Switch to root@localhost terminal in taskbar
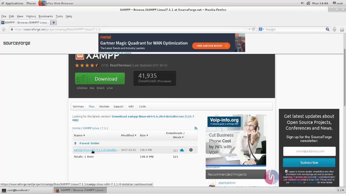 click(27, 190)
